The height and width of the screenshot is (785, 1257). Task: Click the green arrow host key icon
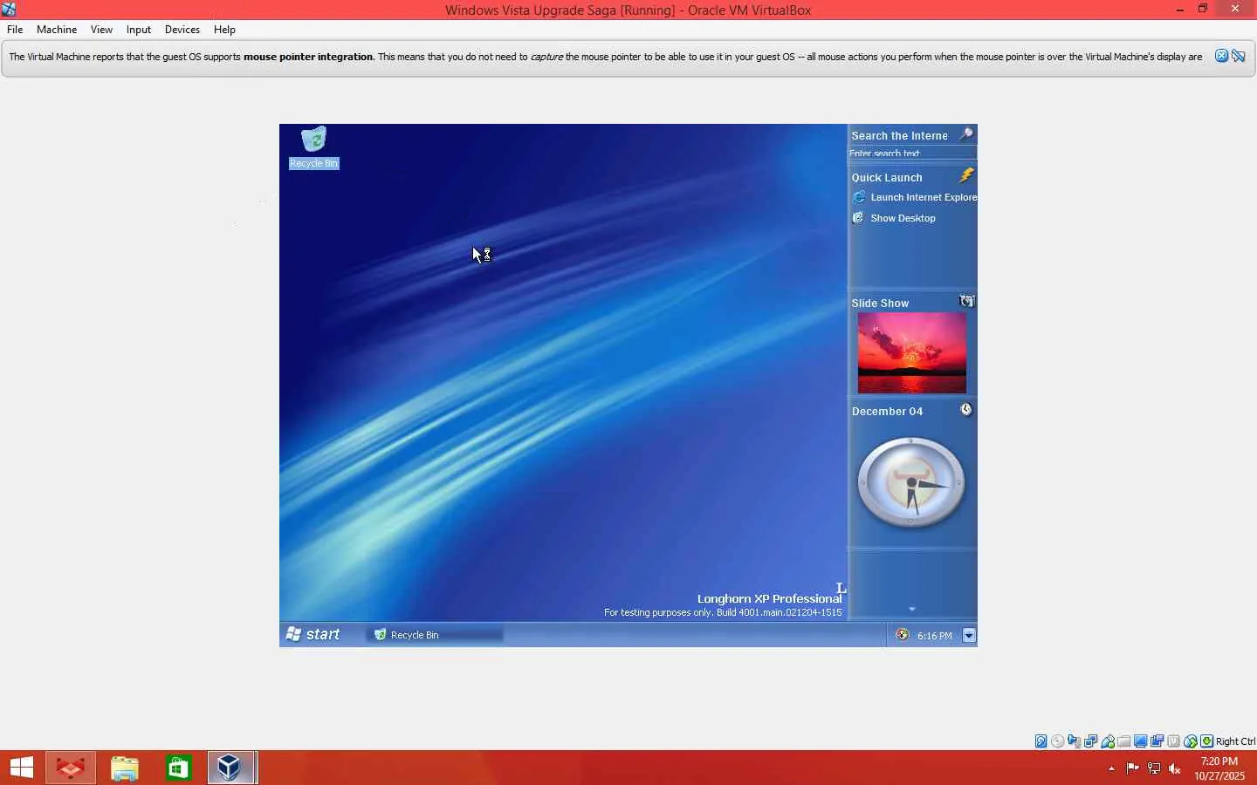click(x=1207, y=741)
